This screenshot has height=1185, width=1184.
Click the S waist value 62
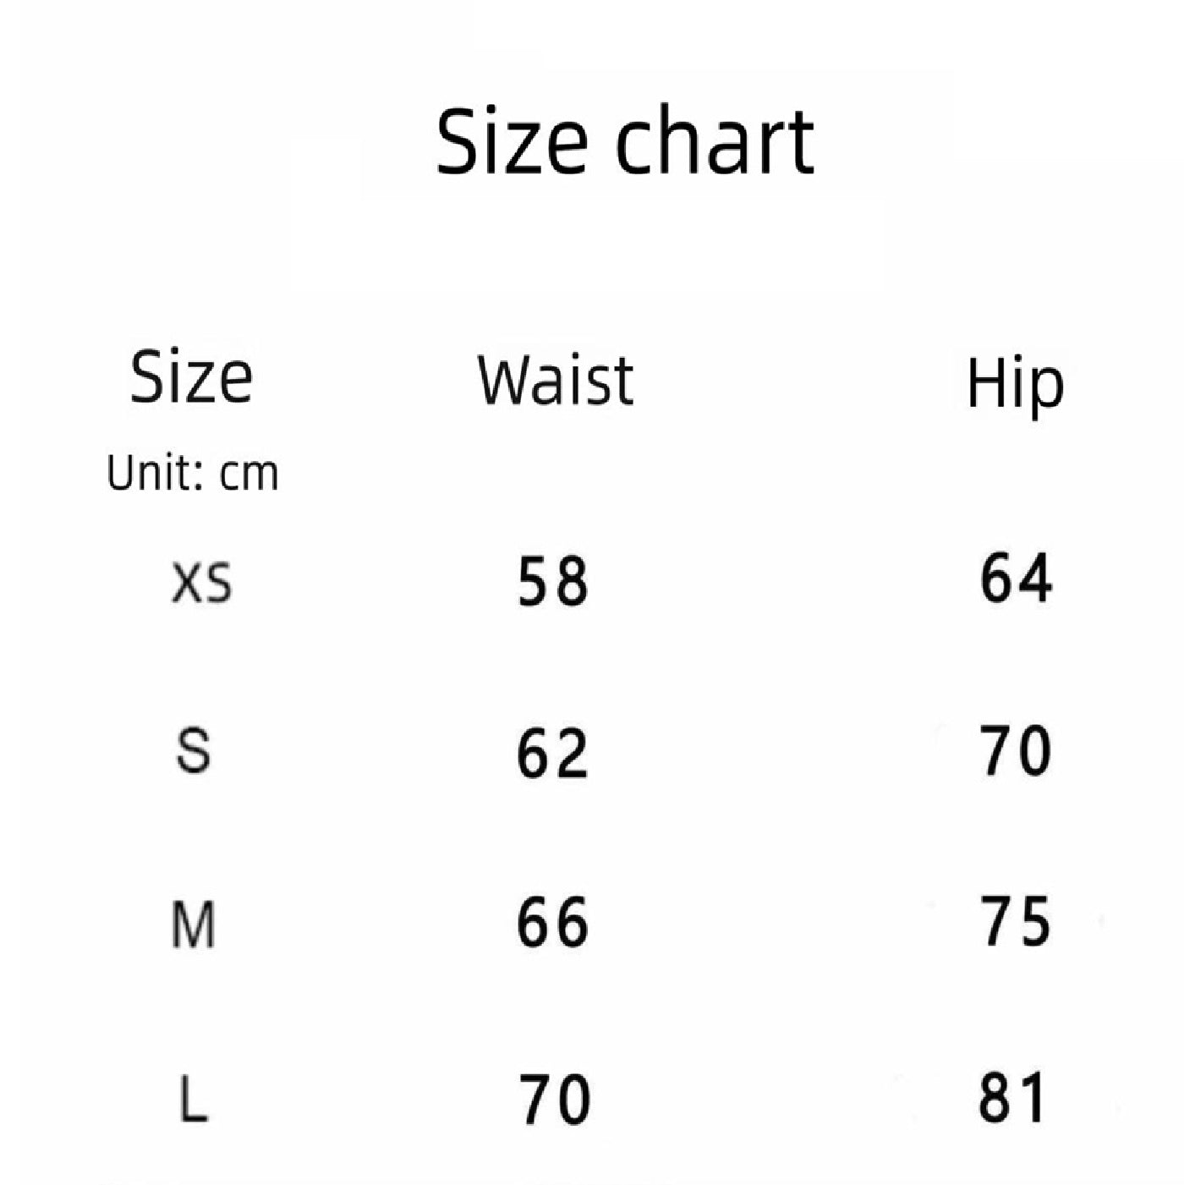coord(552,753)
